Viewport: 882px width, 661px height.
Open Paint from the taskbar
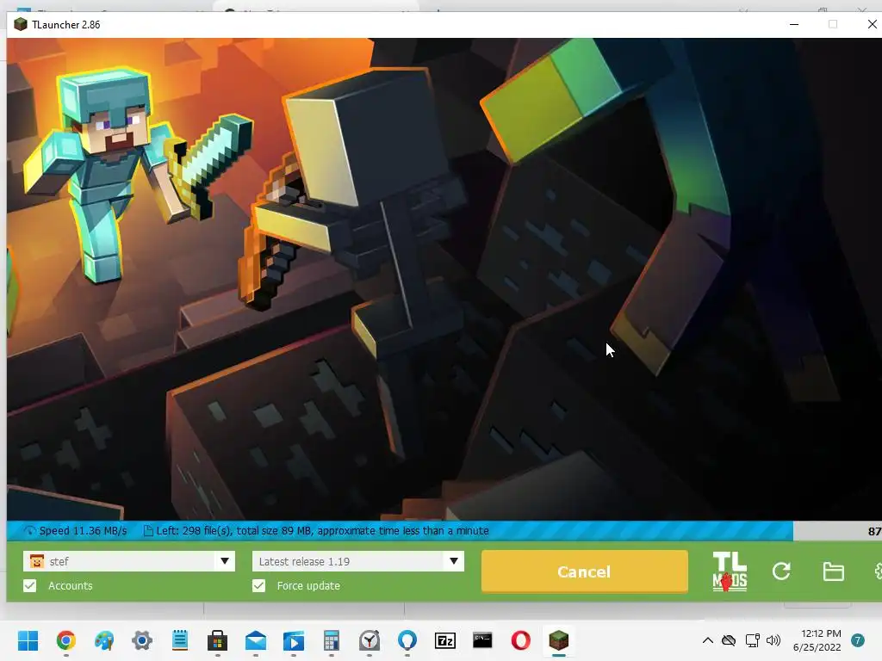[x=104, y=640]
